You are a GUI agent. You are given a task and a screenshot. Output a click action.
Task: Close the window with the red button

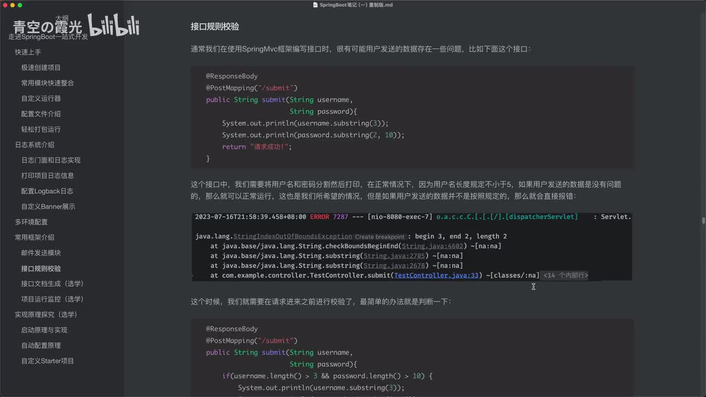[6, 5]
